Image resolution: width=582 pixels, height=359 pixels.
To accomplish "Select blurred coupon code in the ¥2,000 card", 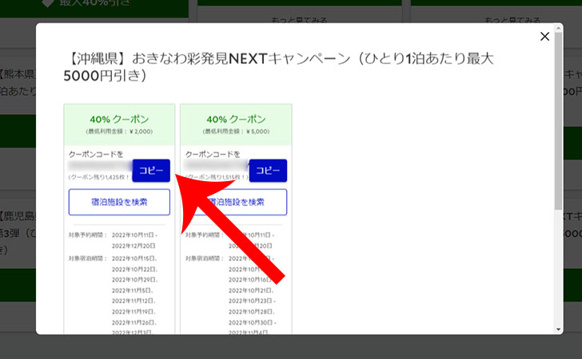I will pos(100,166).
